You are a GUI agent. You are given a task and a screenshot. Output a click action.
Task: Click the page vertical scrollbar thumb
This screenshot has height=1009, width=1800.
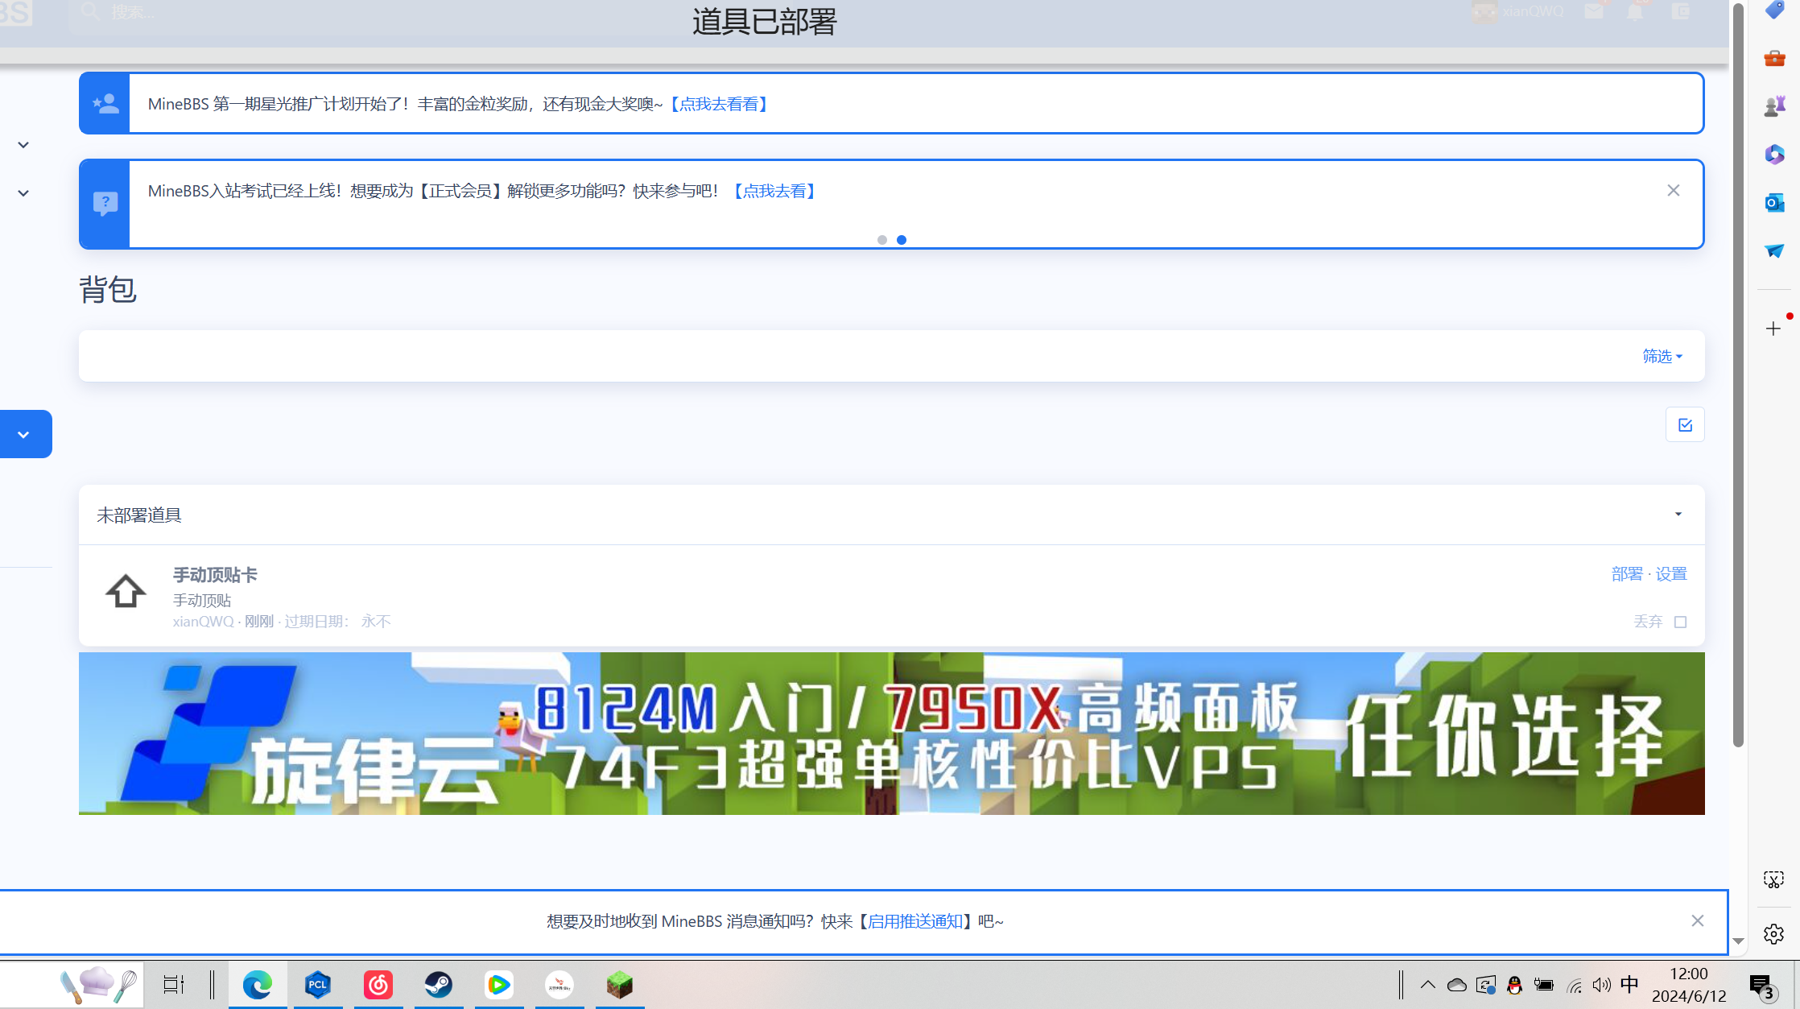coord(1738,374)
